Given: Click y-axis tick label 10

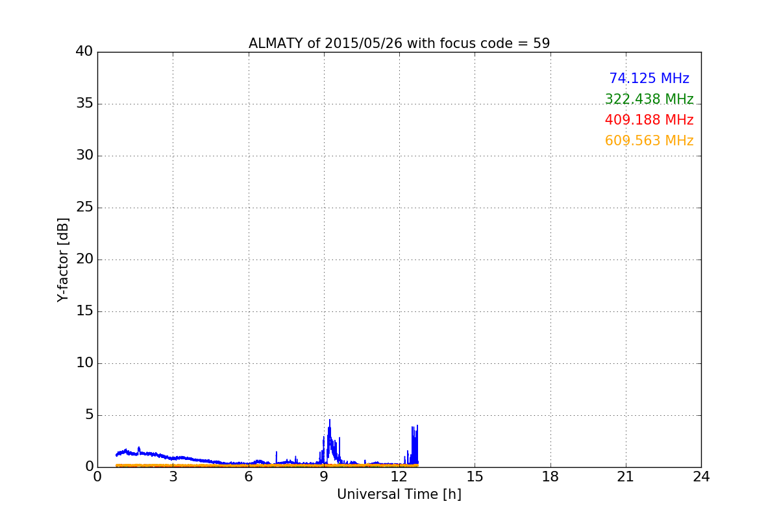Looking at the screenshot, I should (x=84, y=363).
